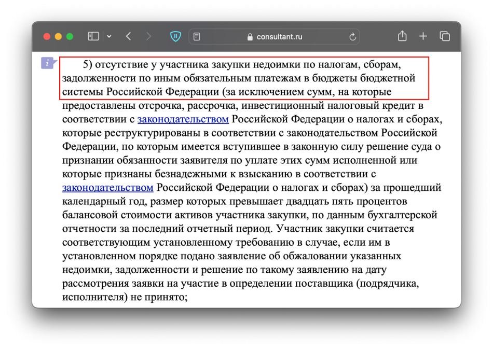This screenshot has width=493, height=350.
Task: Open the privacy shield report
Action: click(x=175, y=36)
